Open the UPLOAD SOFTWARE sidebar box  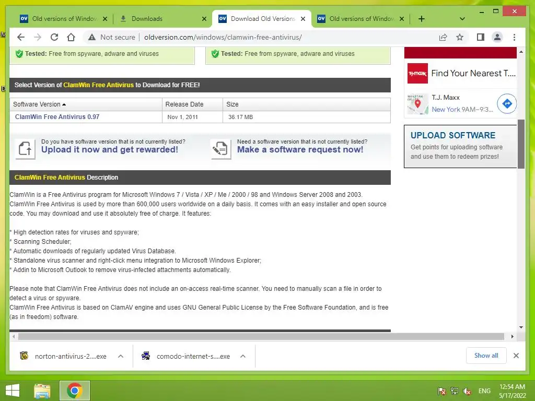coord(460,146)
